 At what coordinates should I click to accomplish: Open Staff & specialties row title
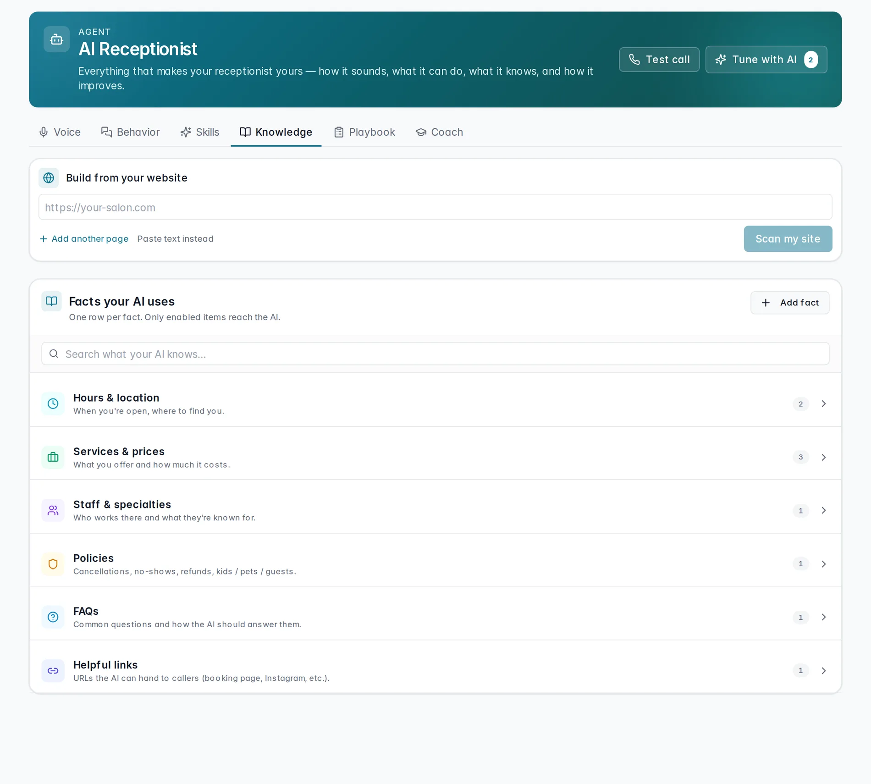(122, 504)
